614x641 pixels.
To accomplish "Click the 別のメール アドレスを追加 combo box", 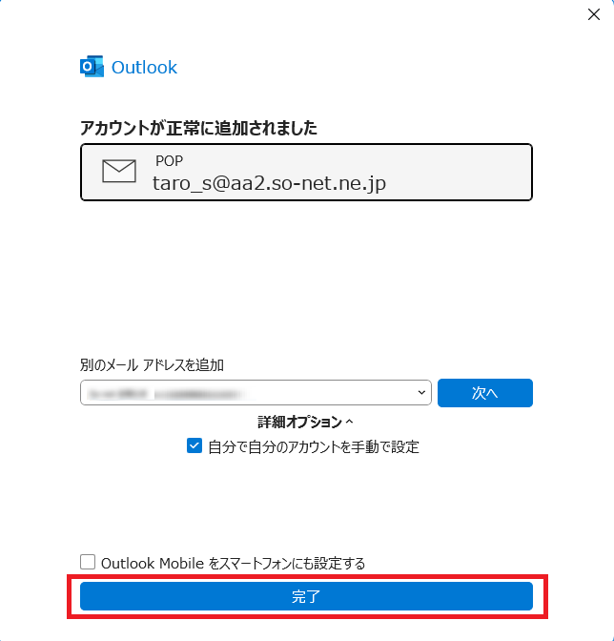I will [x=256, y=392].
